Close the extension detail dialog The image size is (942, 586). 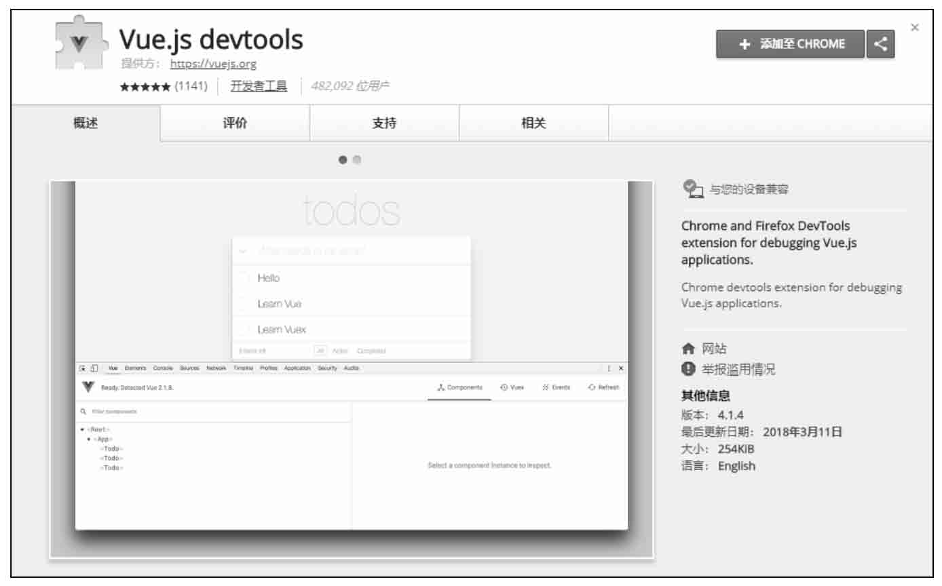[915, 27]
